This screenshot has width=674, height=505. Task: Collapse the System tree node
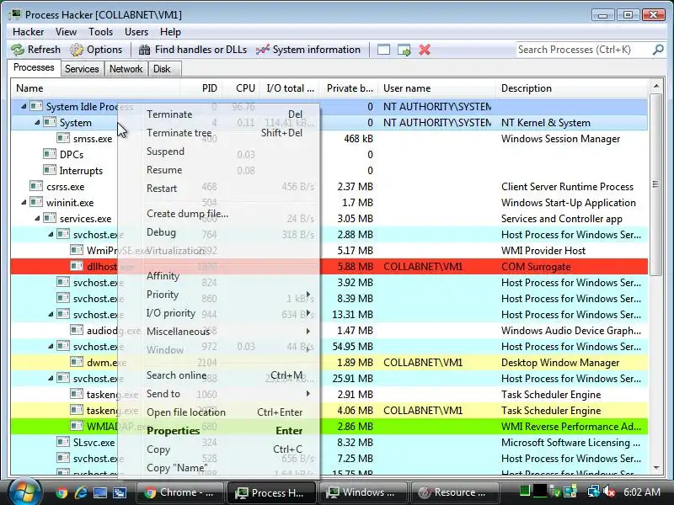click(37, 122)
